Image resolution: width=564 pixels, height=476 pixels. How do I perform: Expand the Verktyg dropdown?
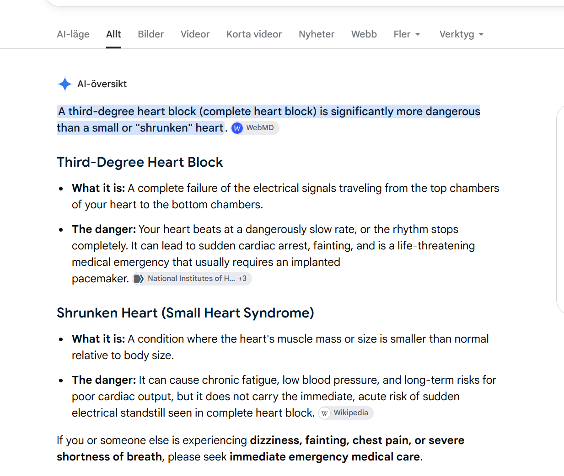461,34
